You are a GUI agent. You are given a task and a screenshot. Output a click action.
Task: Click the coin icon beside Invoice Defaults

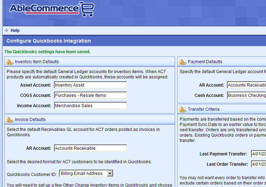10,120
